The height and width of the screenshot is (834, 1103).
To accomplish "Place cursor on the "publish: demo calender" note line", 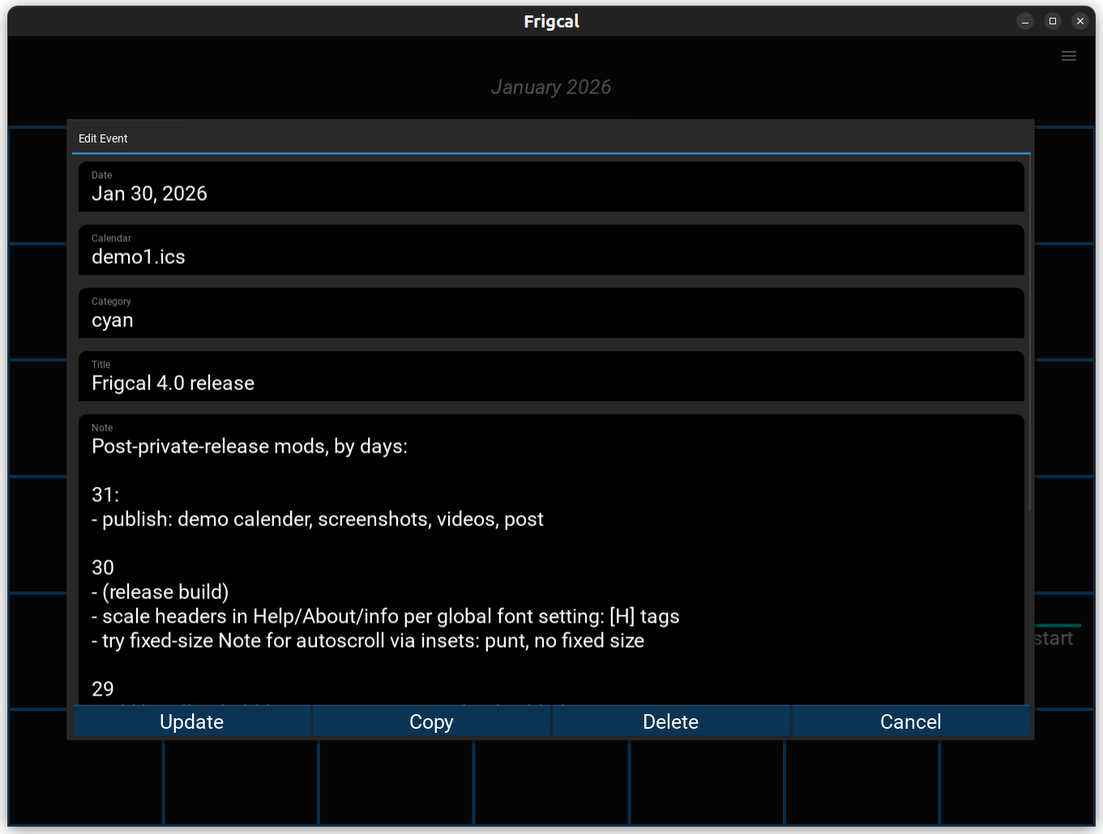I will (x=318, y=520).
